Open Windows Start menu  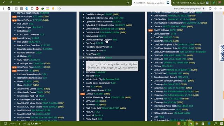[221, 124]
